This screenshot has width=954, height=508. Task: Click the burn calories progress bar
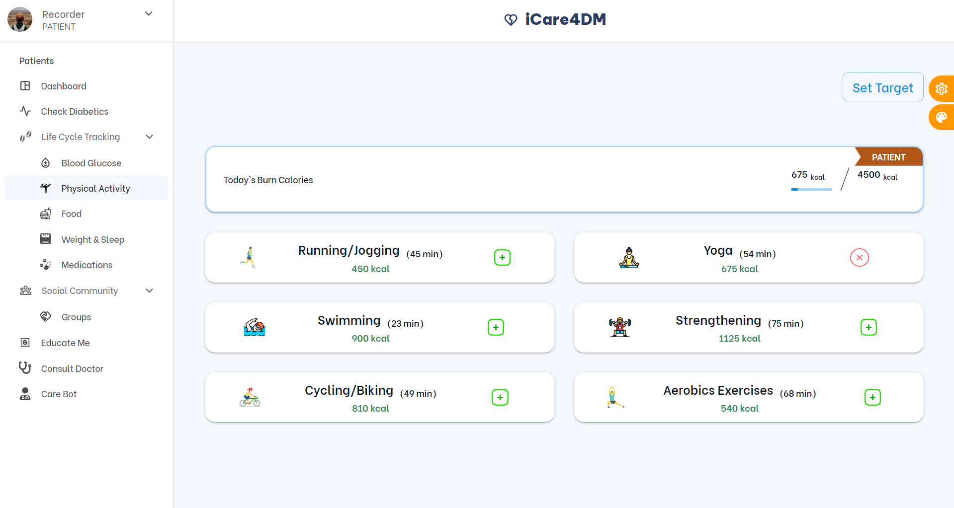coord(811,189)
